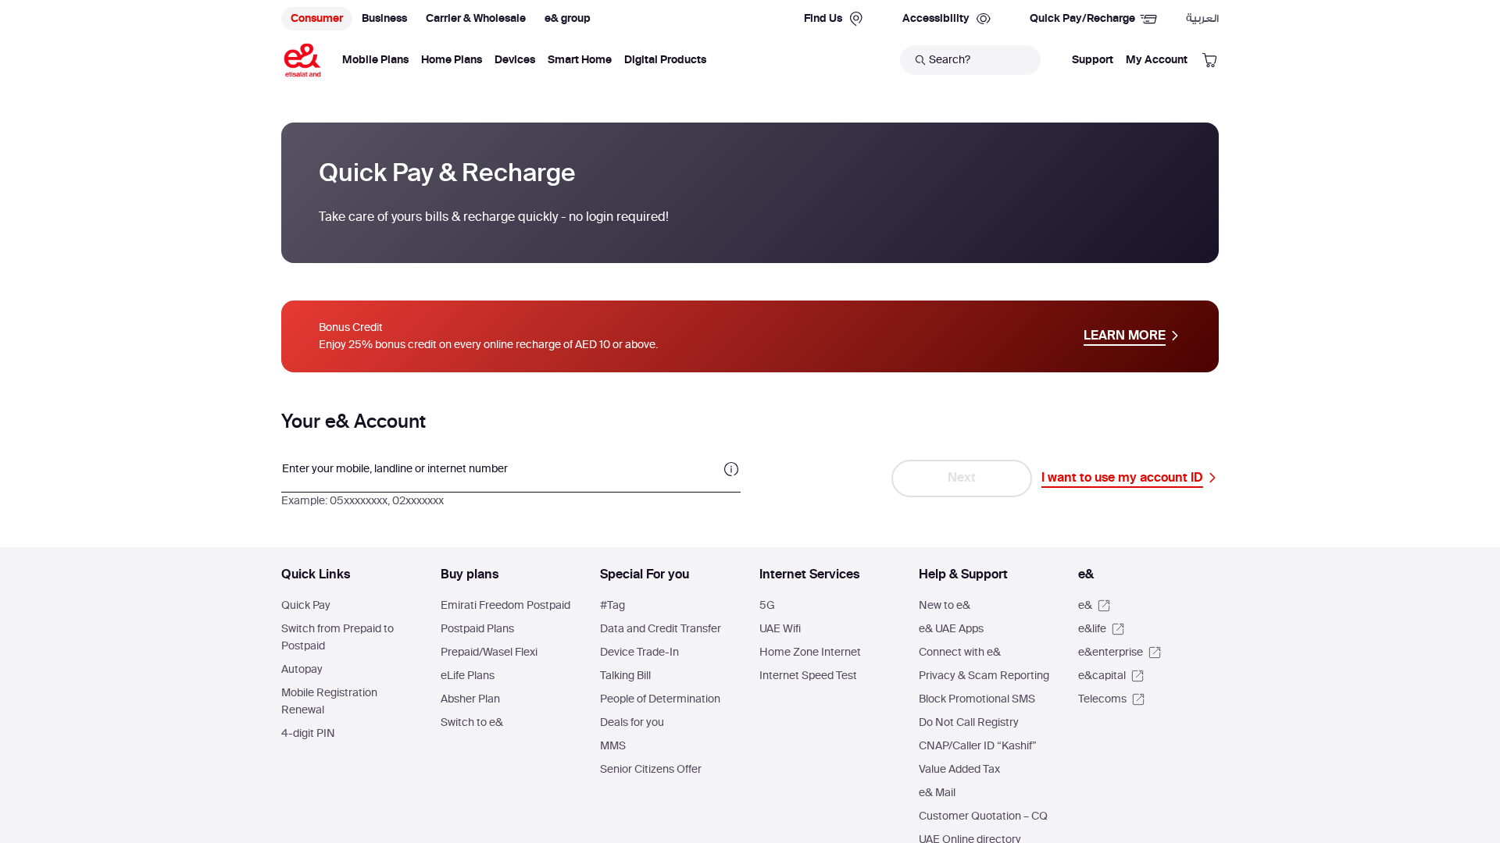Open Data and Credit Transfer link
1500x843 pixels.
[660, 629]
